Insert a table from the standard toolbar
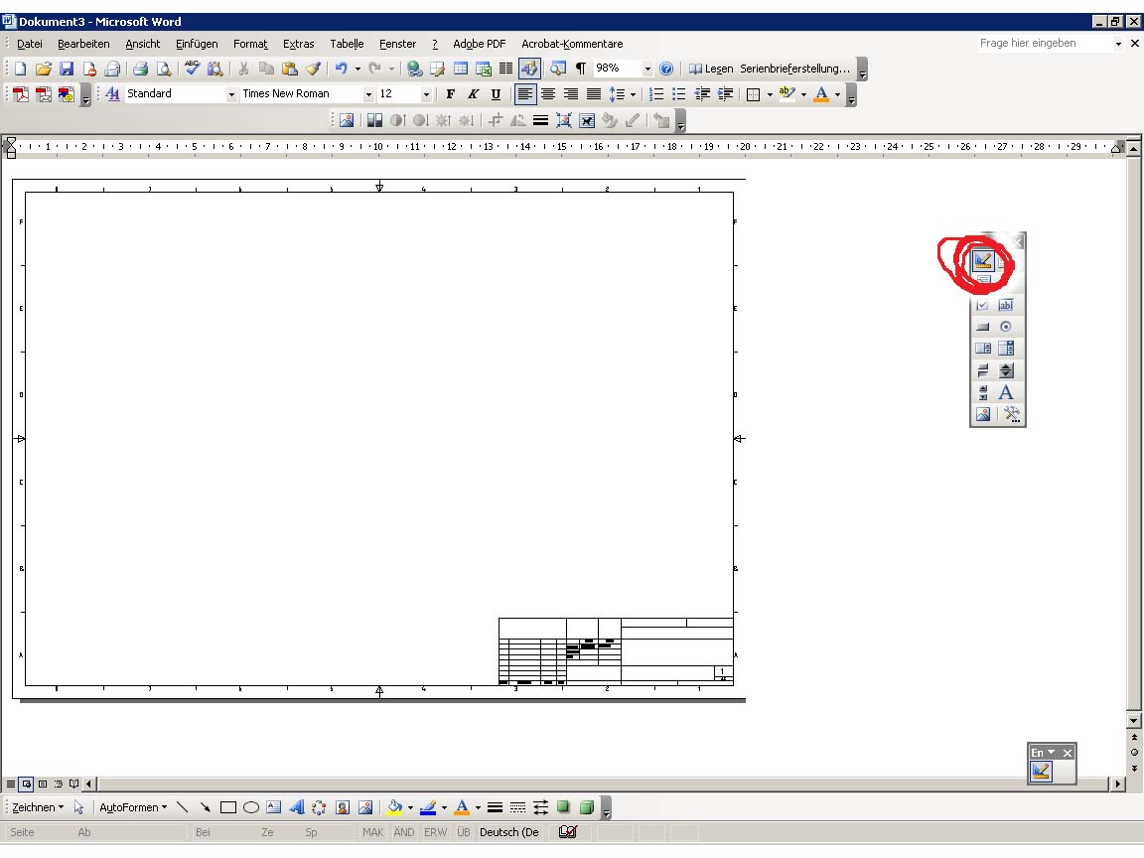 pyautogui.click(x=461, y=69)
